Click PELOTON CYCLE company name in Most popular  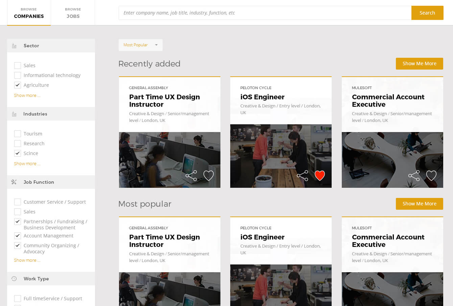click(x=256, y=228)
